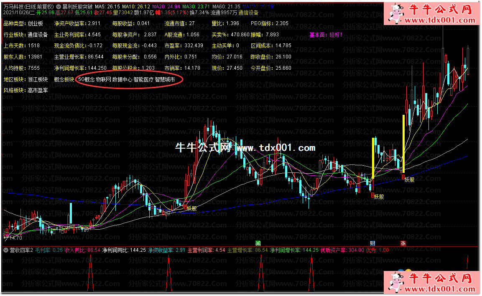482x296 pixels.
Task: Click 市销率: 14.178 value
Action: pyautogui.click(x=182, y=68)
